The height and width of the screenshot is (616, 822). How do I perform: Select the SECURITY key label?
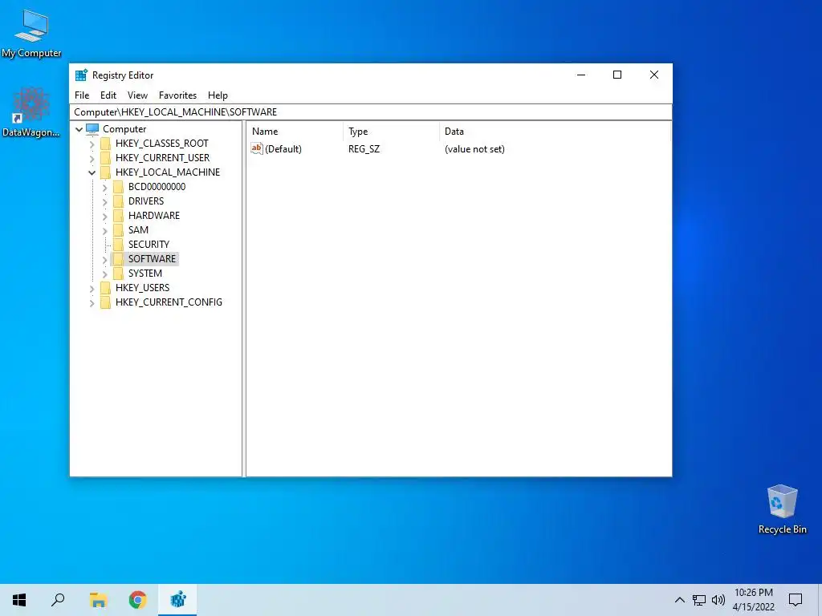(149, 244)
